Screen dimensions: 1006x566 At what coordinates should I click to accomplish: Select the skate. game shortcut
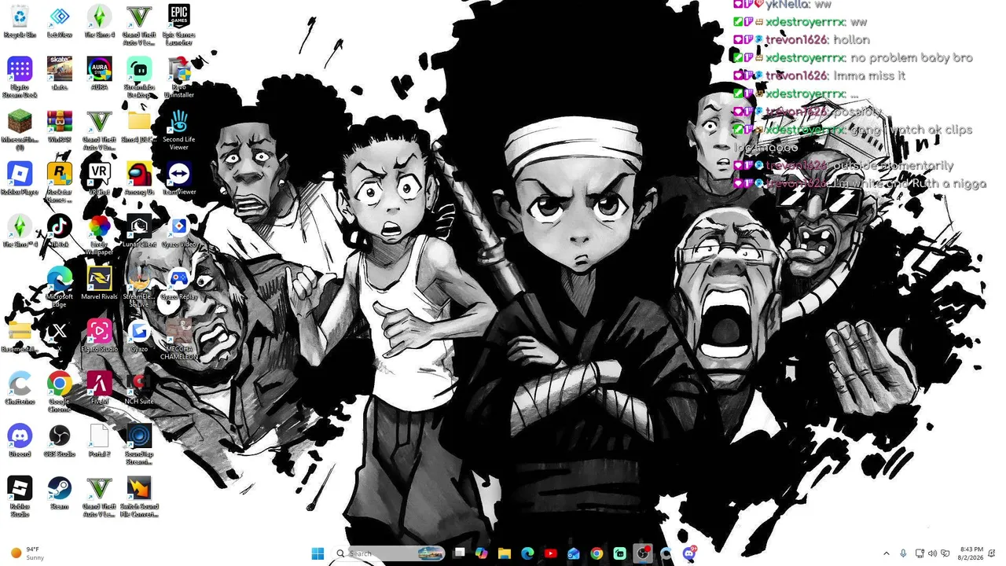pos(60,73)
